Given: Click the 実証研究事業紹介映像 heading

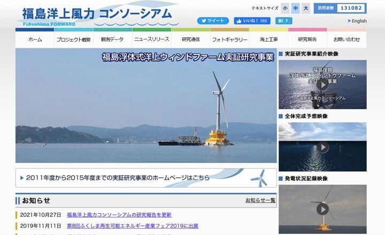Looking at the screenshot, I should pyautogui.click(x=311, y=54).
